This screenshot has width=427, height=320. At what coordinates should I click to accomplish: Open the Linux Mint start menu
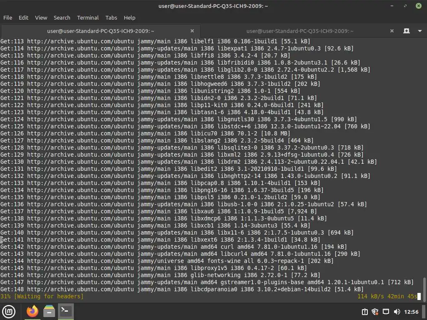coord(9,312)
